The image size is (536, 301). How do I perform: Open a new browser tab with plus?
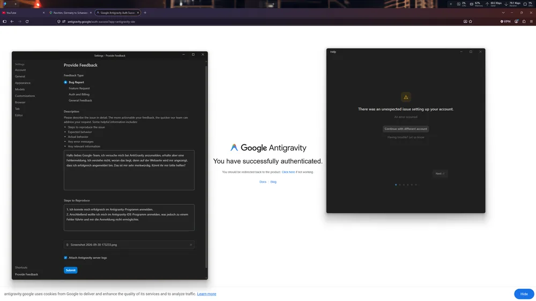pyautogui.click(x=145, y=13)
